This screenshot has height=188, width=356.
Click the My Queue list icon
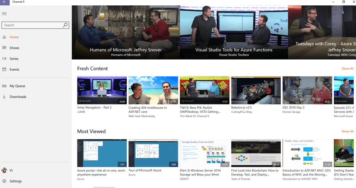click(x=4, y=86)
